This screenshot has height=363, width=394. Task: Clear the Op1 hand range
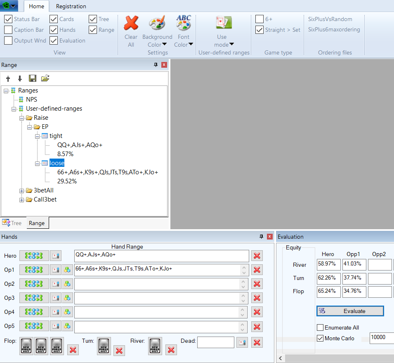257,270
